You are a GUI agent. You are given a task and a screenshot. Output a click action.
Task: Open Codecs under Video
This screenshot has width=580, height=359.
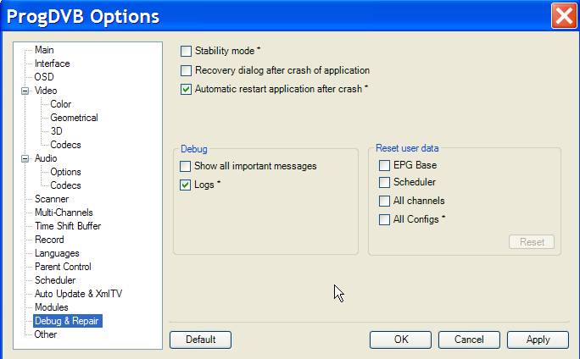coord(65,145)
